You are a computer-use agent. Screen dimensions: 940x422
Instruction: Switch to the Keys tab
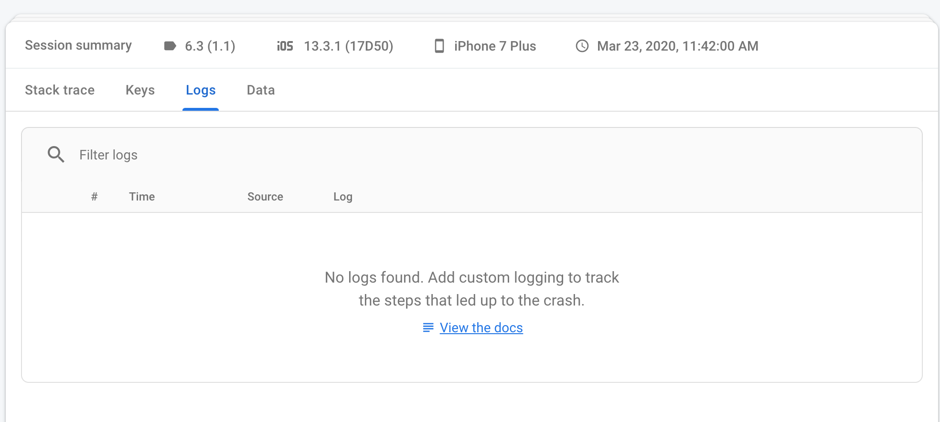pos(140,90)
